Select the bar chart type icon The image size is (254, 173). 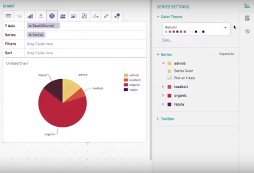[30, 16]
